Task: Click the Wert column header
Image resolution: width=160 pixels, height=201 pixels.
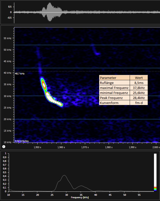Action: coord(139,78)
